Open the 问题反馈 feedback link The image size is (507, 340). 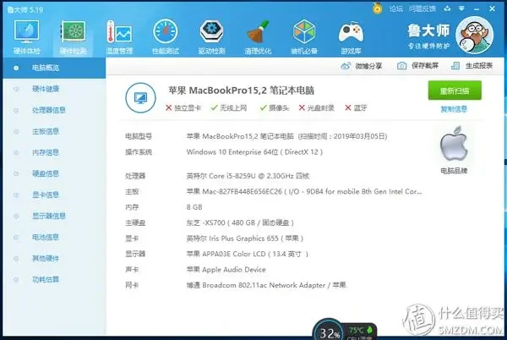point(422,8)
